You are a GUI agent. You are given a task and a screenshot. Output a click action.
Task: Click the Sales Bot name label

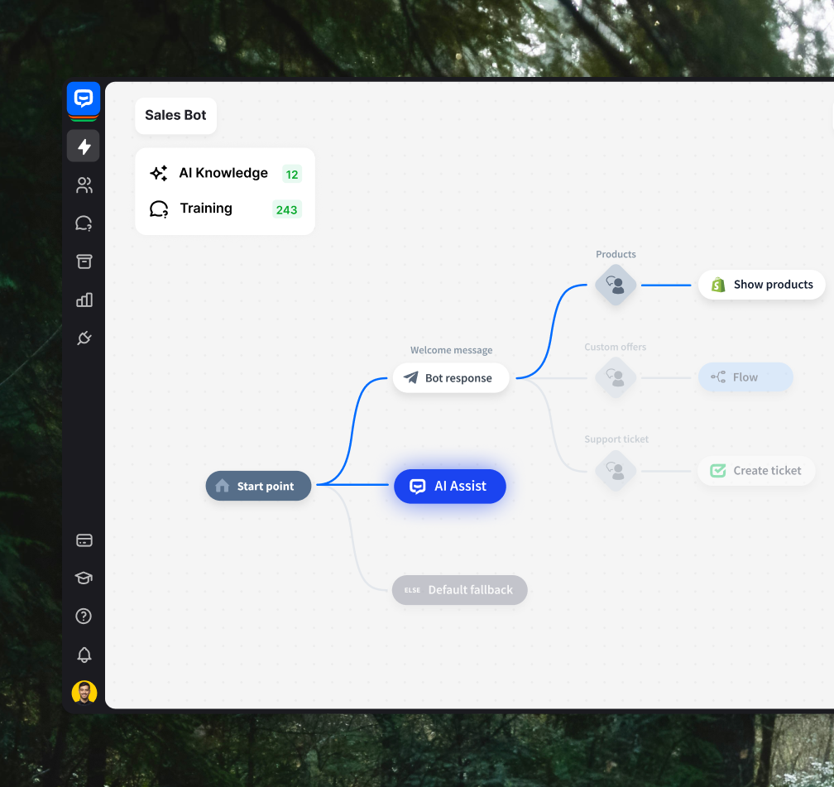coord(175,116)
